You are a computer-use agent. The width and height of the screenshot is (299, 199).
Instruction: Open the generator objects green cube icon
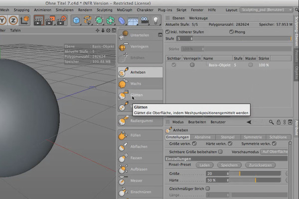pyautogui.click(x=99, y=20)
